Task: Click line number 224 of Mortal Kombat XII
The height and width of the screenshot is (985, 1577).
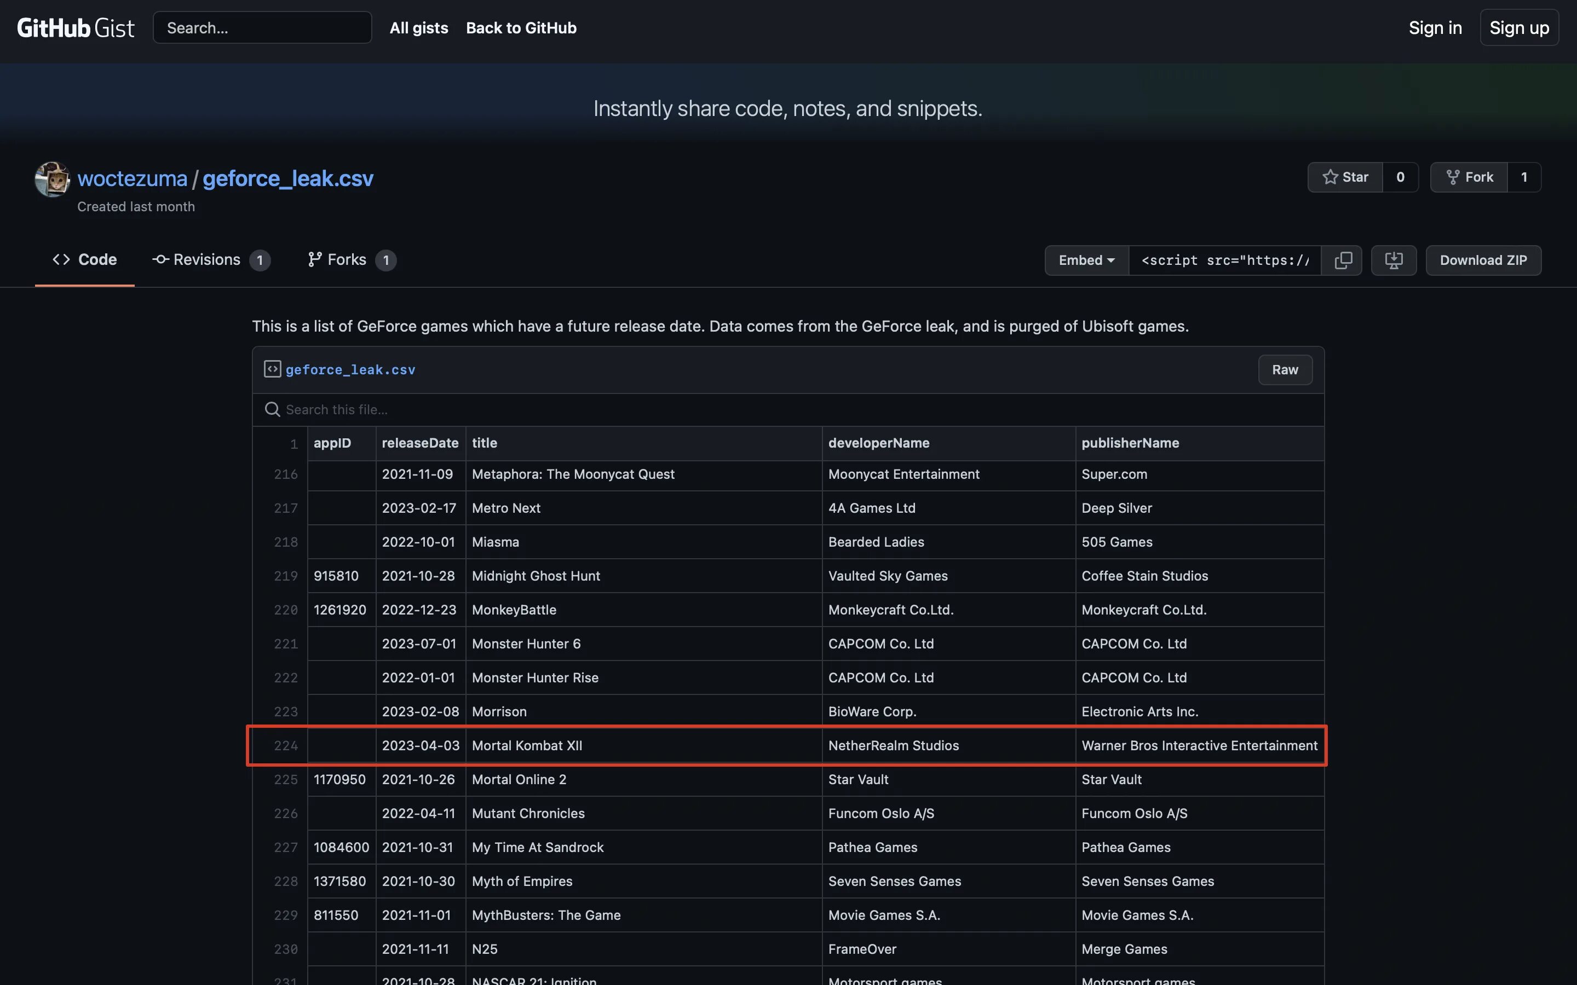Action: coord(285,745)
